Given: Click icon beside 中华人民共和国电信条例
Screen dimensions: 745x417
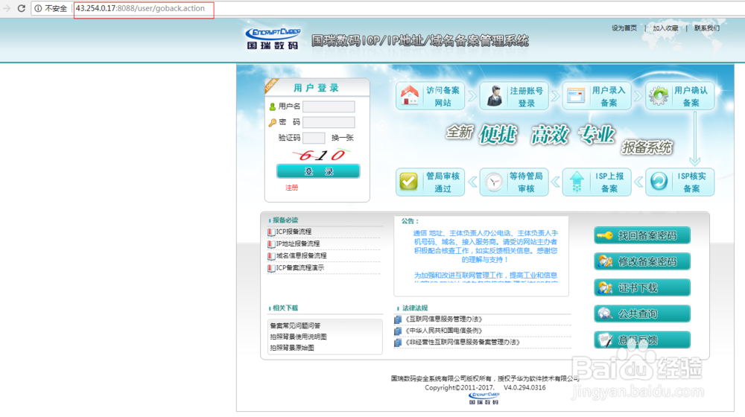Looking at the screenshot, I should (x=398, y=331).
